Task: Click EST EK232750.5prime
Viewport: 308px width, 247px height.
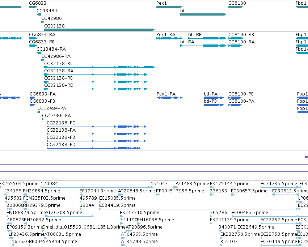Action: coord(240,234)
